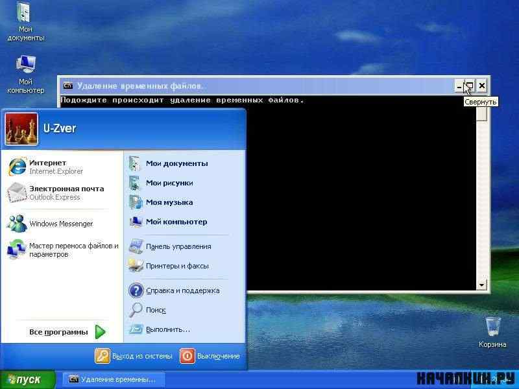
Task: Open Internet Explorer from the start menu
Action: click(63, 167)
